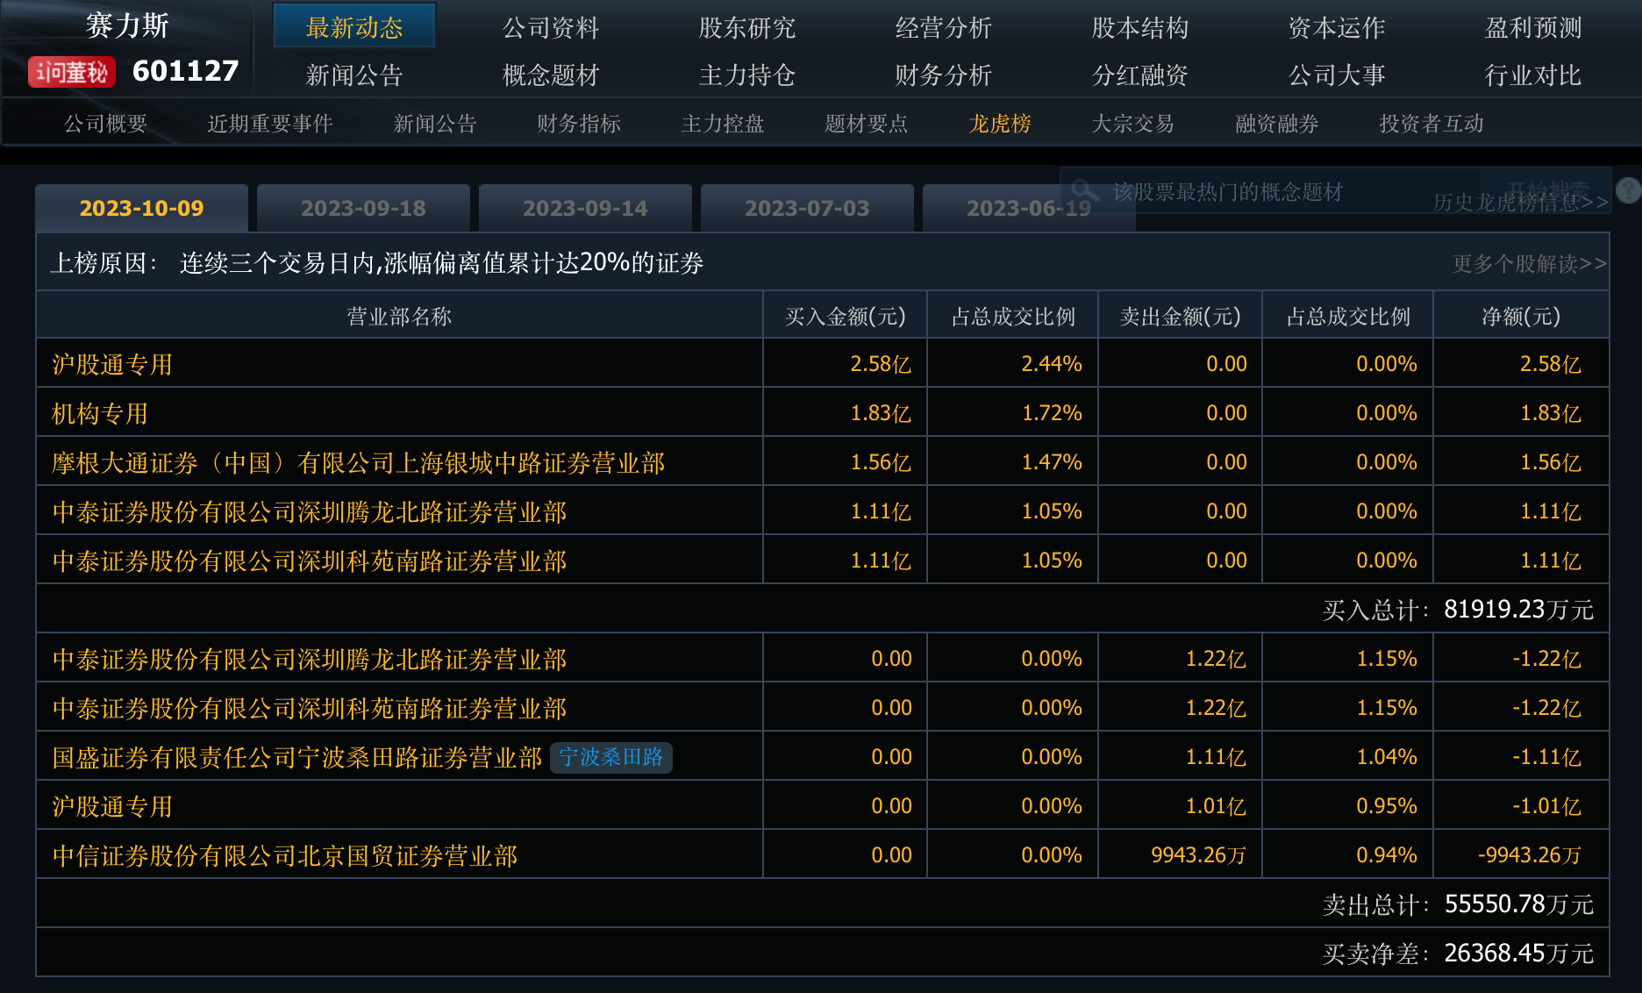This screenshot has width=1642, height=993.
Task: Open the 最新动态 menu tab
Action: coord(354,27)
